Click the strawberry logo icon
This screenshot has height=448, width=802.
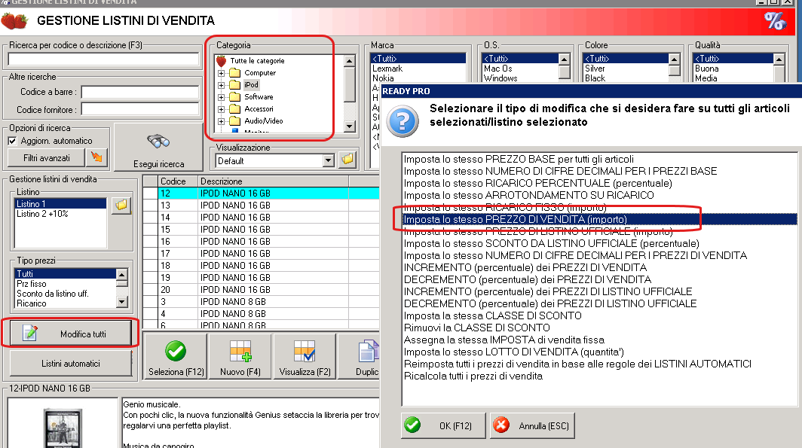click(14, 21)
